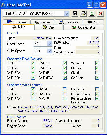This screenshot has height=135, width=107.
Task: Click the red X Exit icon
Action: (100, 13)
